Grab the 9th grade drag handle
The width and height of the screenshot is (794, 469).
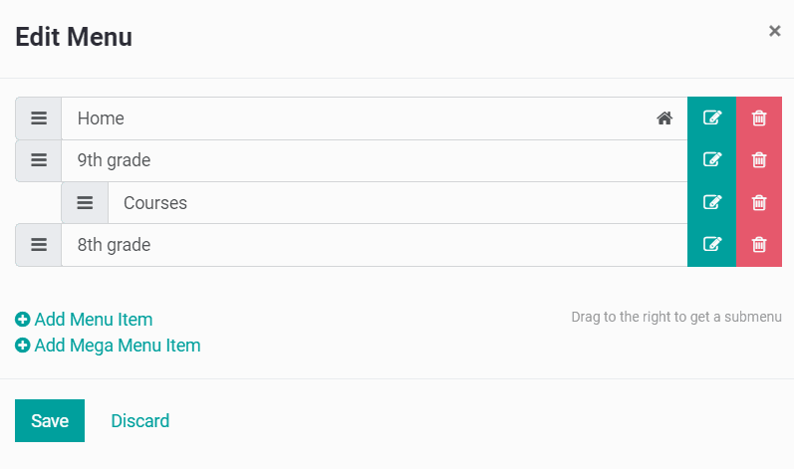tap(39, 160)
